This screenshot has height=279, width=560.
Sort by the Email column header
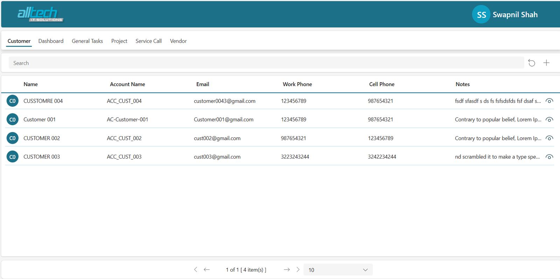203,84
